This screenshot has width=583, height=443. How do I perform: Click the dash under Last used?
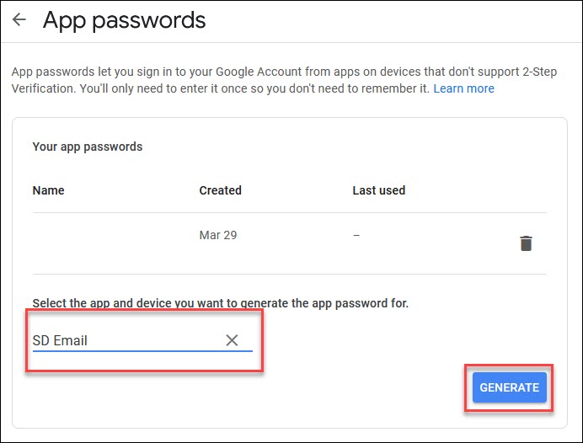point(356,236)
